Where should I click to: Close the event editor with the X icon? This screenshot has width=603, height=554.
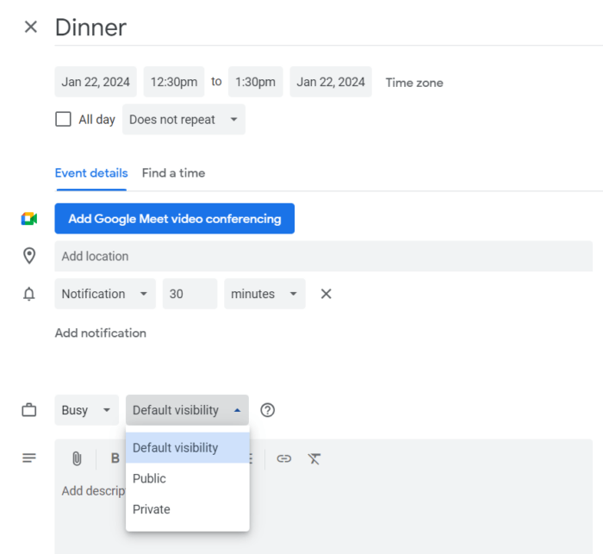pyautogui.click(x=31, y=27)
